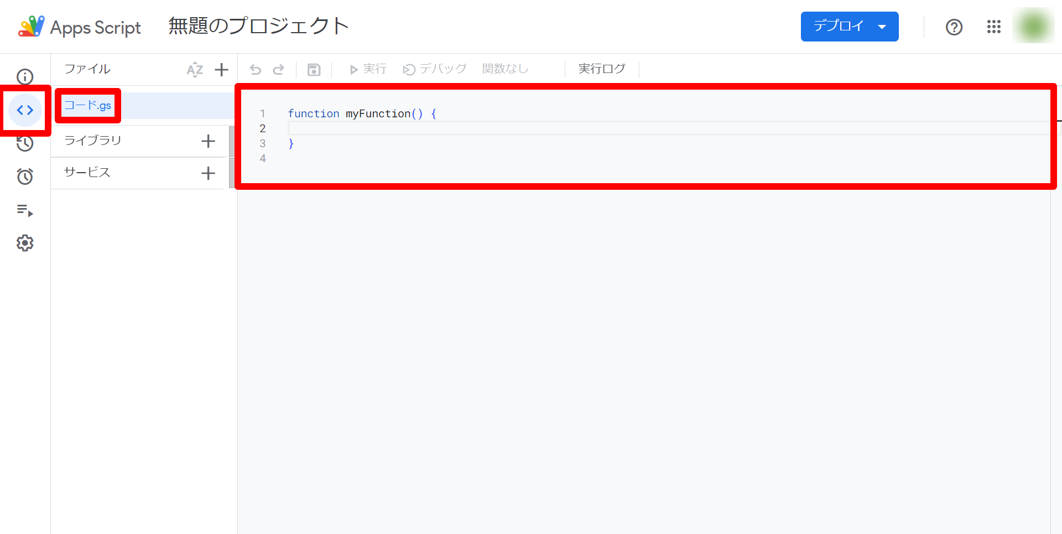1062x534 pixels.
Task: Save the current script project
Action: 314,69
